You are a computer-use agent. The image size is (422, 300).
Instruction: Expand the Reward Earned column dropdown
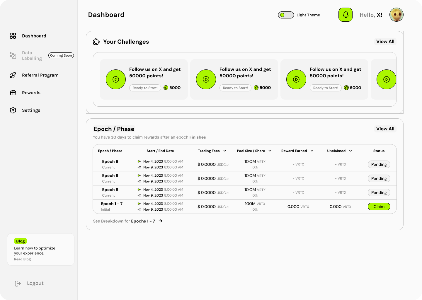pos(312,151)
